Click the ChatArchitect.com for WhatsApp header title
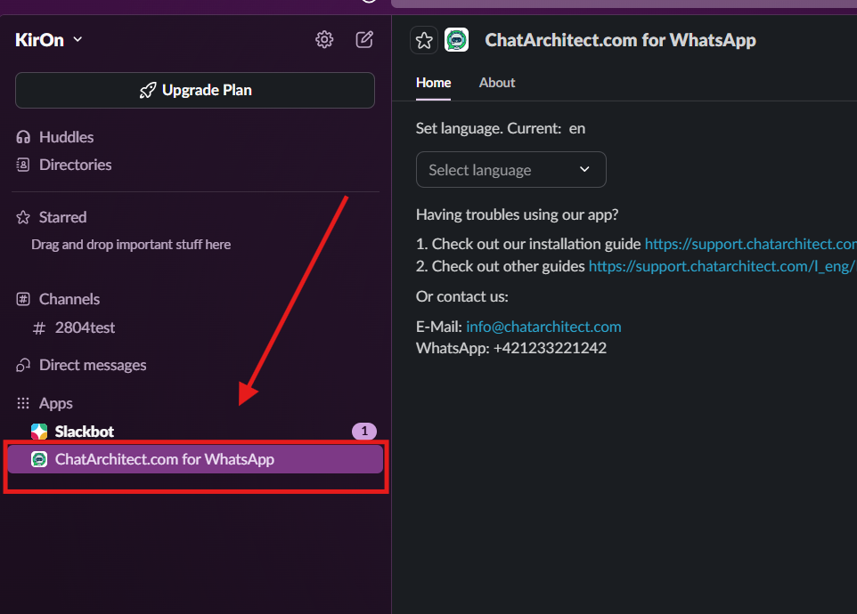Viewport: 857px width, 614px height. 620,40
